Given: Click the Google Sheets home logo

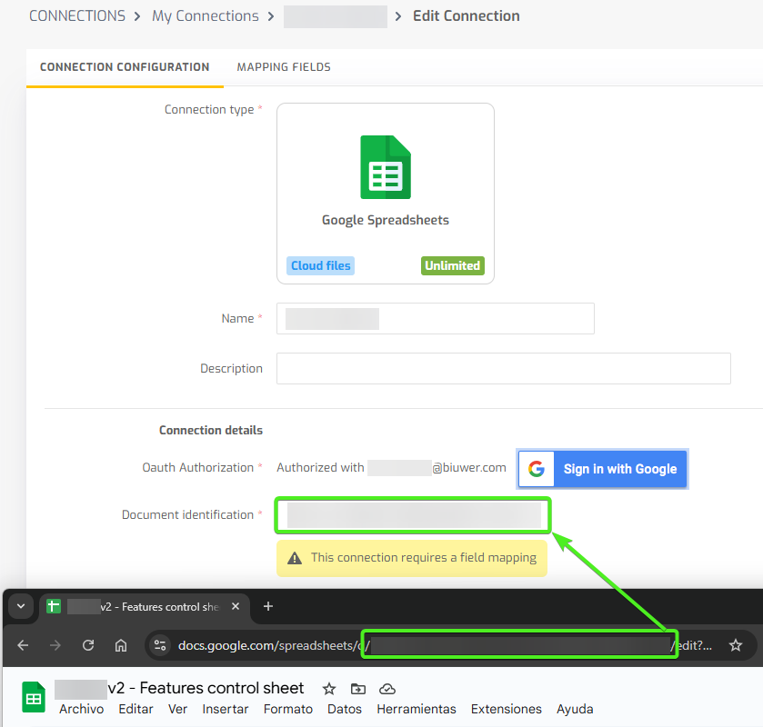Looking at the screenshot, I should click(34, 697).
